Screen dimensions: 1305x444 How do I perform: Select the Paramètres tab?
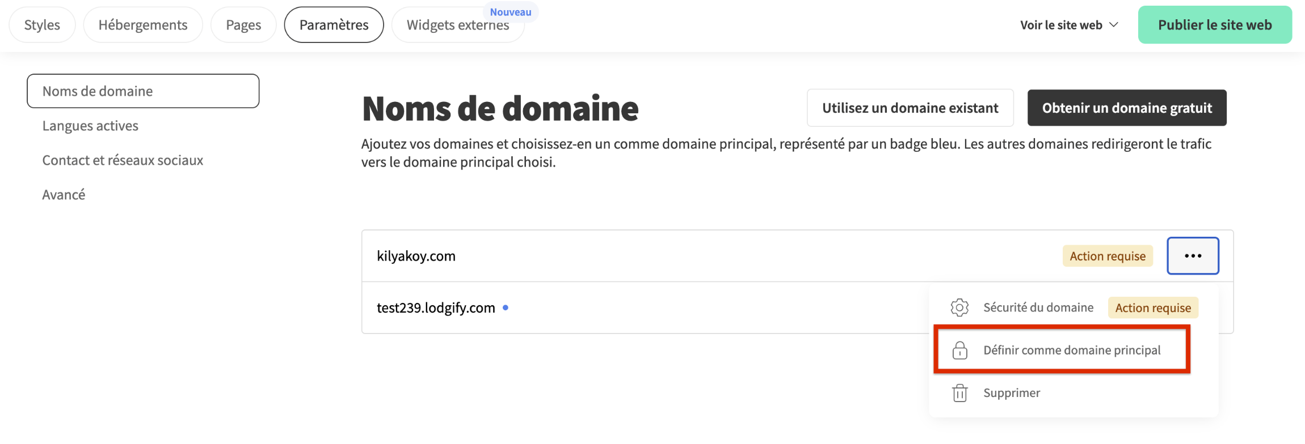click(x=334, y=25)
